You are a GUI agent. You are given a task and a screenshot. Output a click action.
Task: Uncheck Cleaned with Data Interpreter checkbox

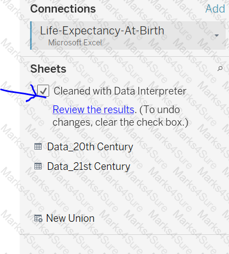pos(43,91)
